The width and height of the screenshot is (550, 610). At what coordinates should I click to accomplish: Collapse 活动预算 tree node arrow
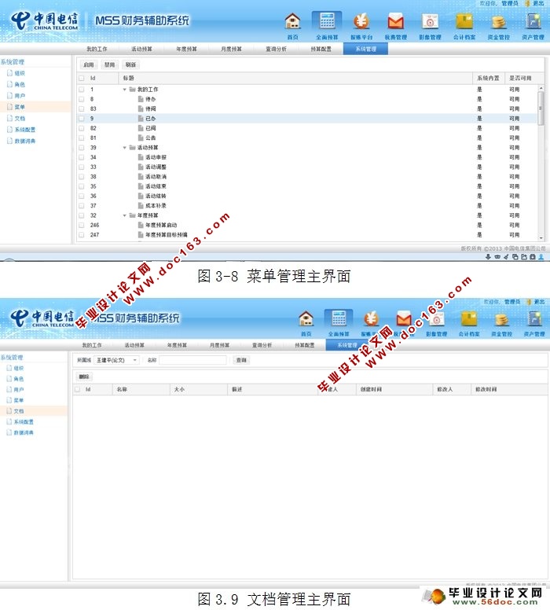(x=124, y=148)
